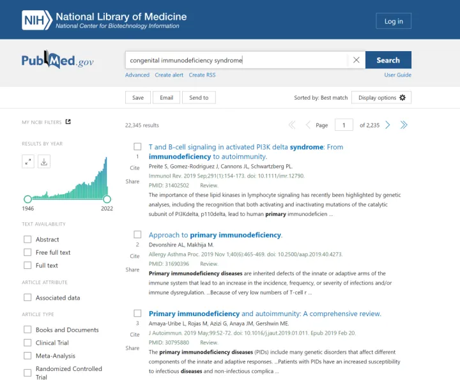460x380 pixels.
Task: Clear the search box with the X icon
Action: tap(356, 60)
